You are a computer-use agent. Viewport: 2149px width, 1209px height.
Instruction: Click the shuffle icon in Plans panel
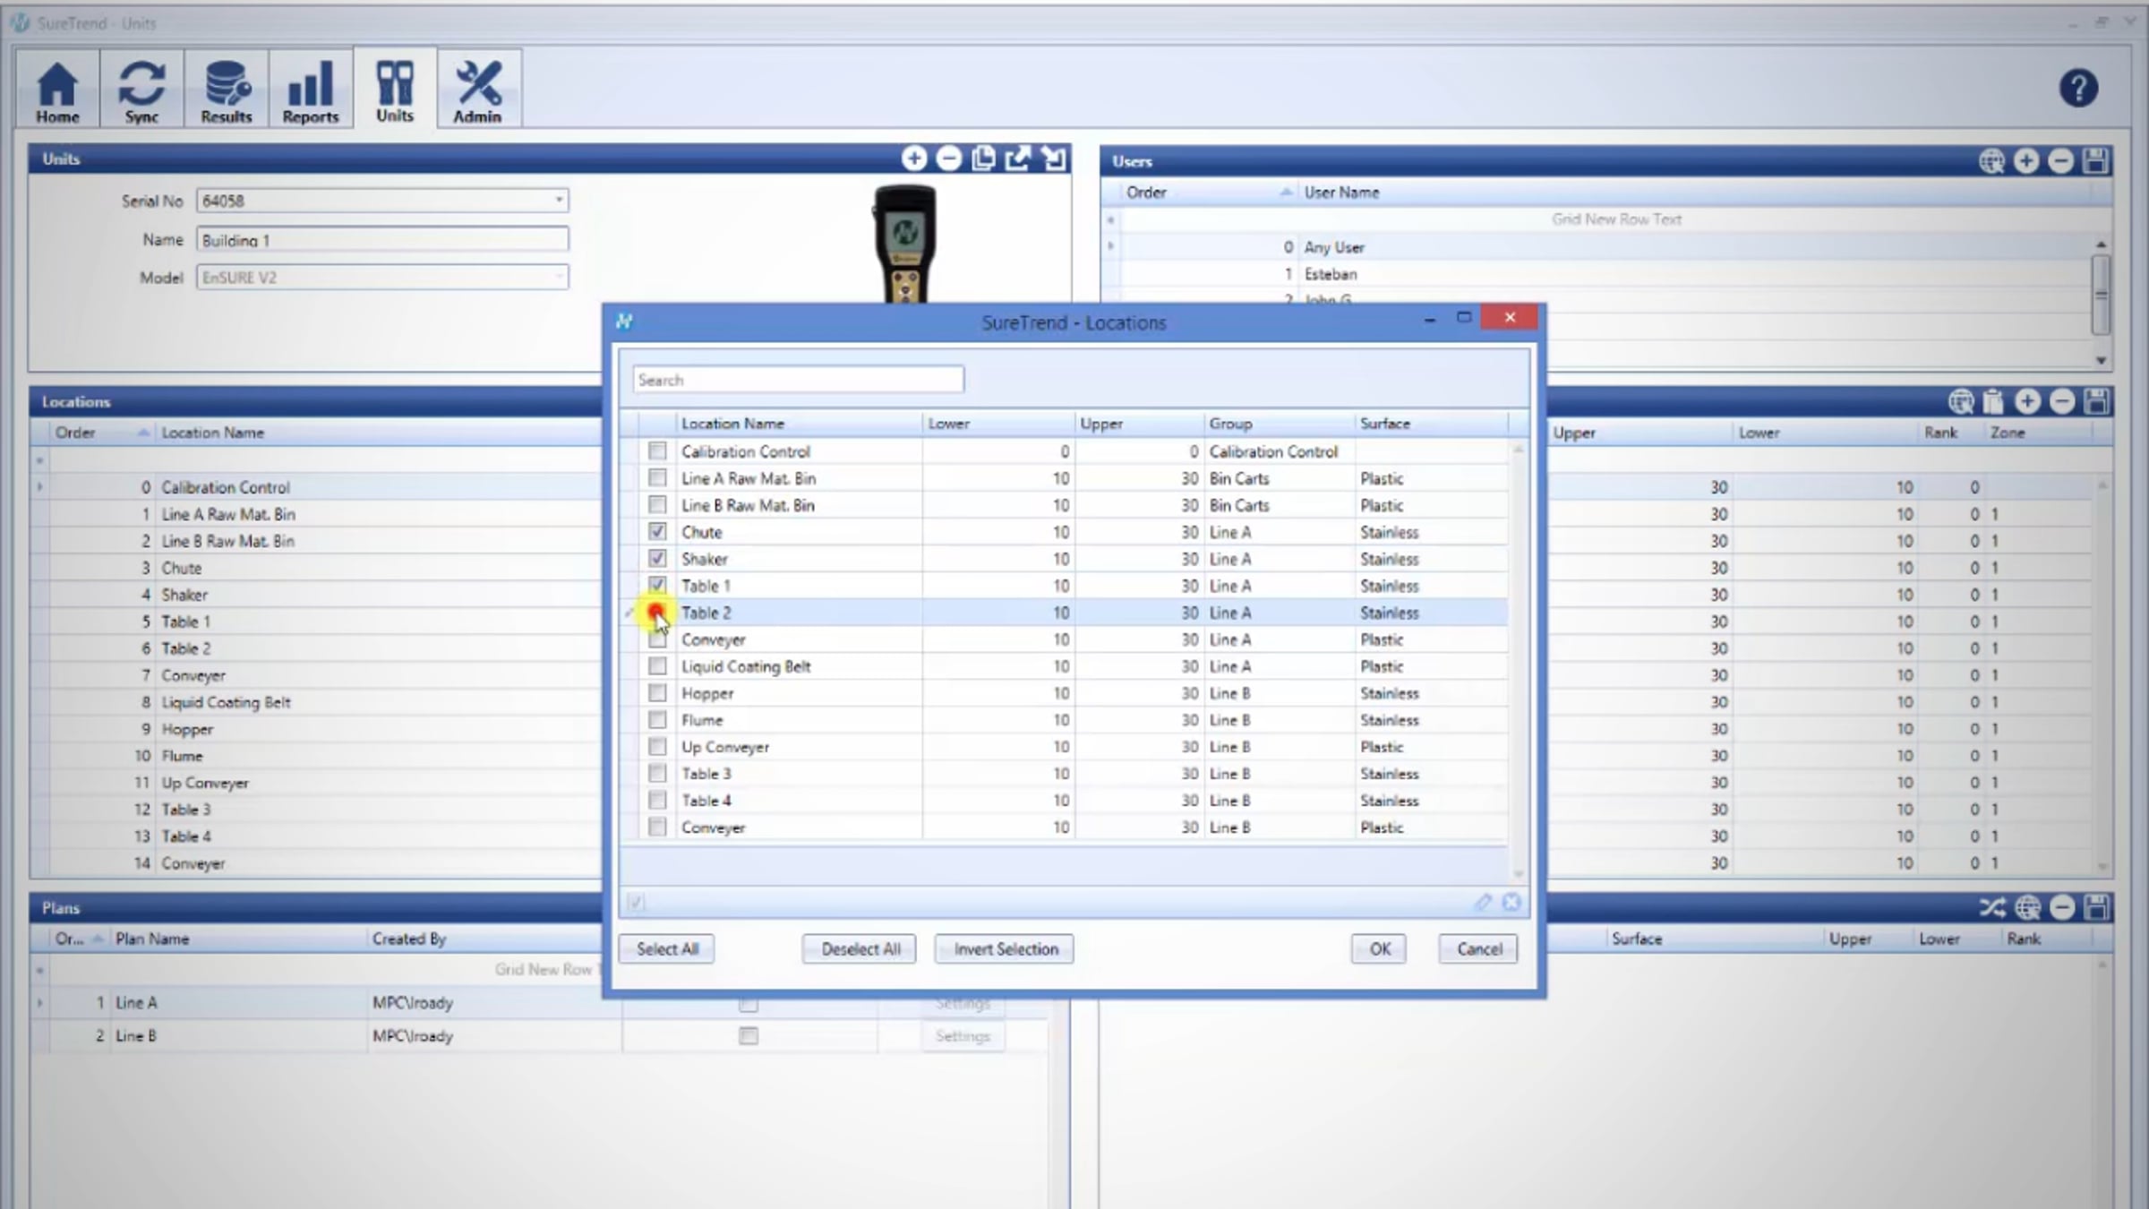1992,908
